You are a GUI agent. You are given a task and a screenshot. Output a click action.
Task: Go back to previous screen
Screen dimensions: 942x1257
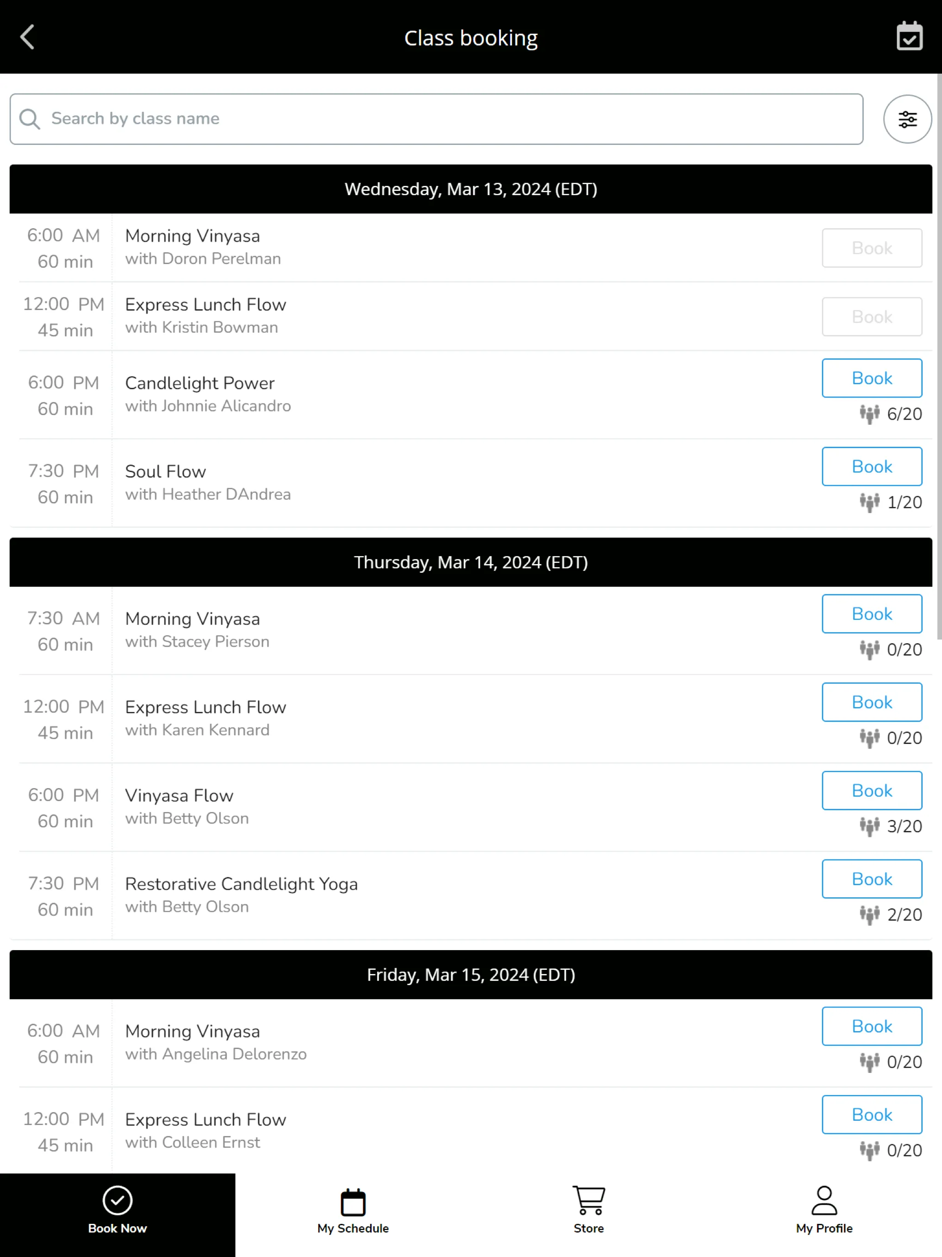(x=27, y=37)
